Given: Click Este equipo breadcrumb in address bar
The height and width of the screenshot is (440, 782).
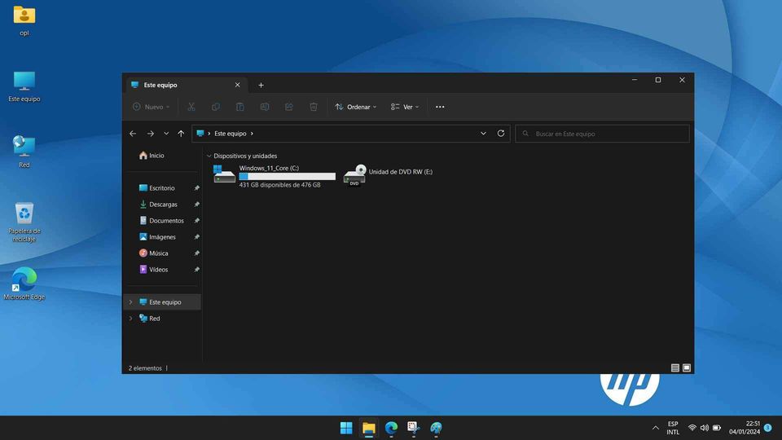Looking at the screenshot, I should (231, 134).
